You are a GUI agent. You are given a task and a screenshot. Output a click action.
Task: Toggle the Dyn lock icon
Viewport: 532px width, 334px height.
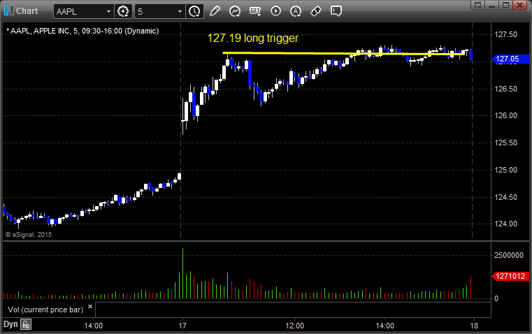pos(26,324)
